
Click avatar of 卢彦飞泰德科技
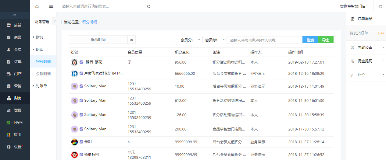click(x=74, y=73)
